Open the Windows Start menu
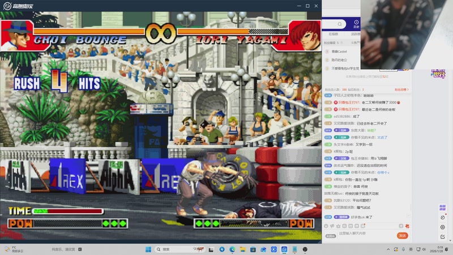The width and height of the screenshot is (453, 255). 148,249
